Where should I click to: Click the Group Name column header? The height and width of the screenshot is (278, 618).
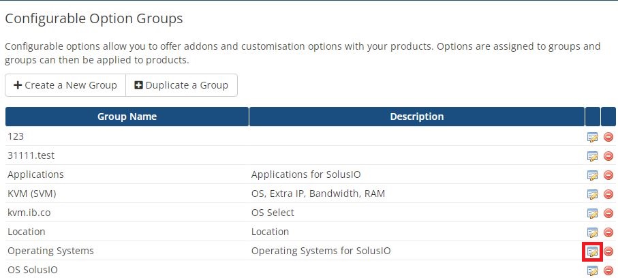tap(127, 117)
